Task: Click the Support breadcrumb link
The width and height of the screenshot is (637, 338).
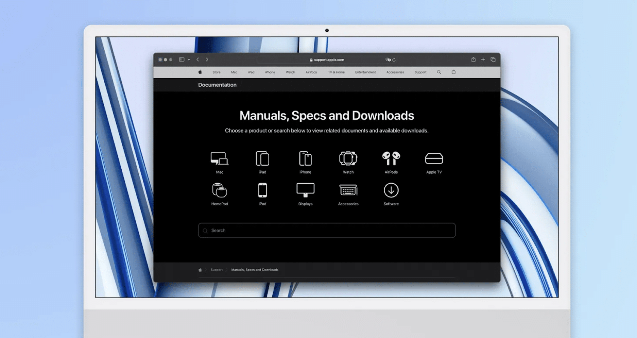Action: (217, 270)
